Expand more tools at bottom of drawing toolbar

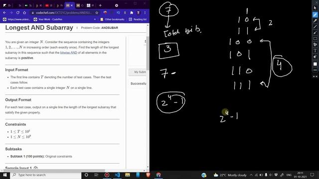click(x=315, y=77)
